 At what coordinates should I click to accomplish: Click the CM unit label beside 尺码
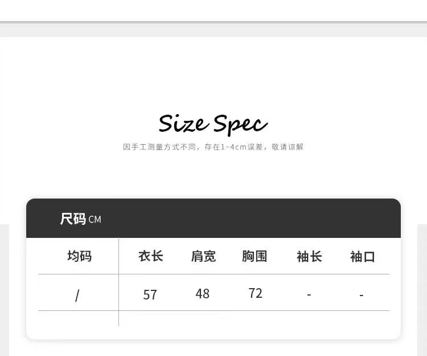[x=95, y=220]
